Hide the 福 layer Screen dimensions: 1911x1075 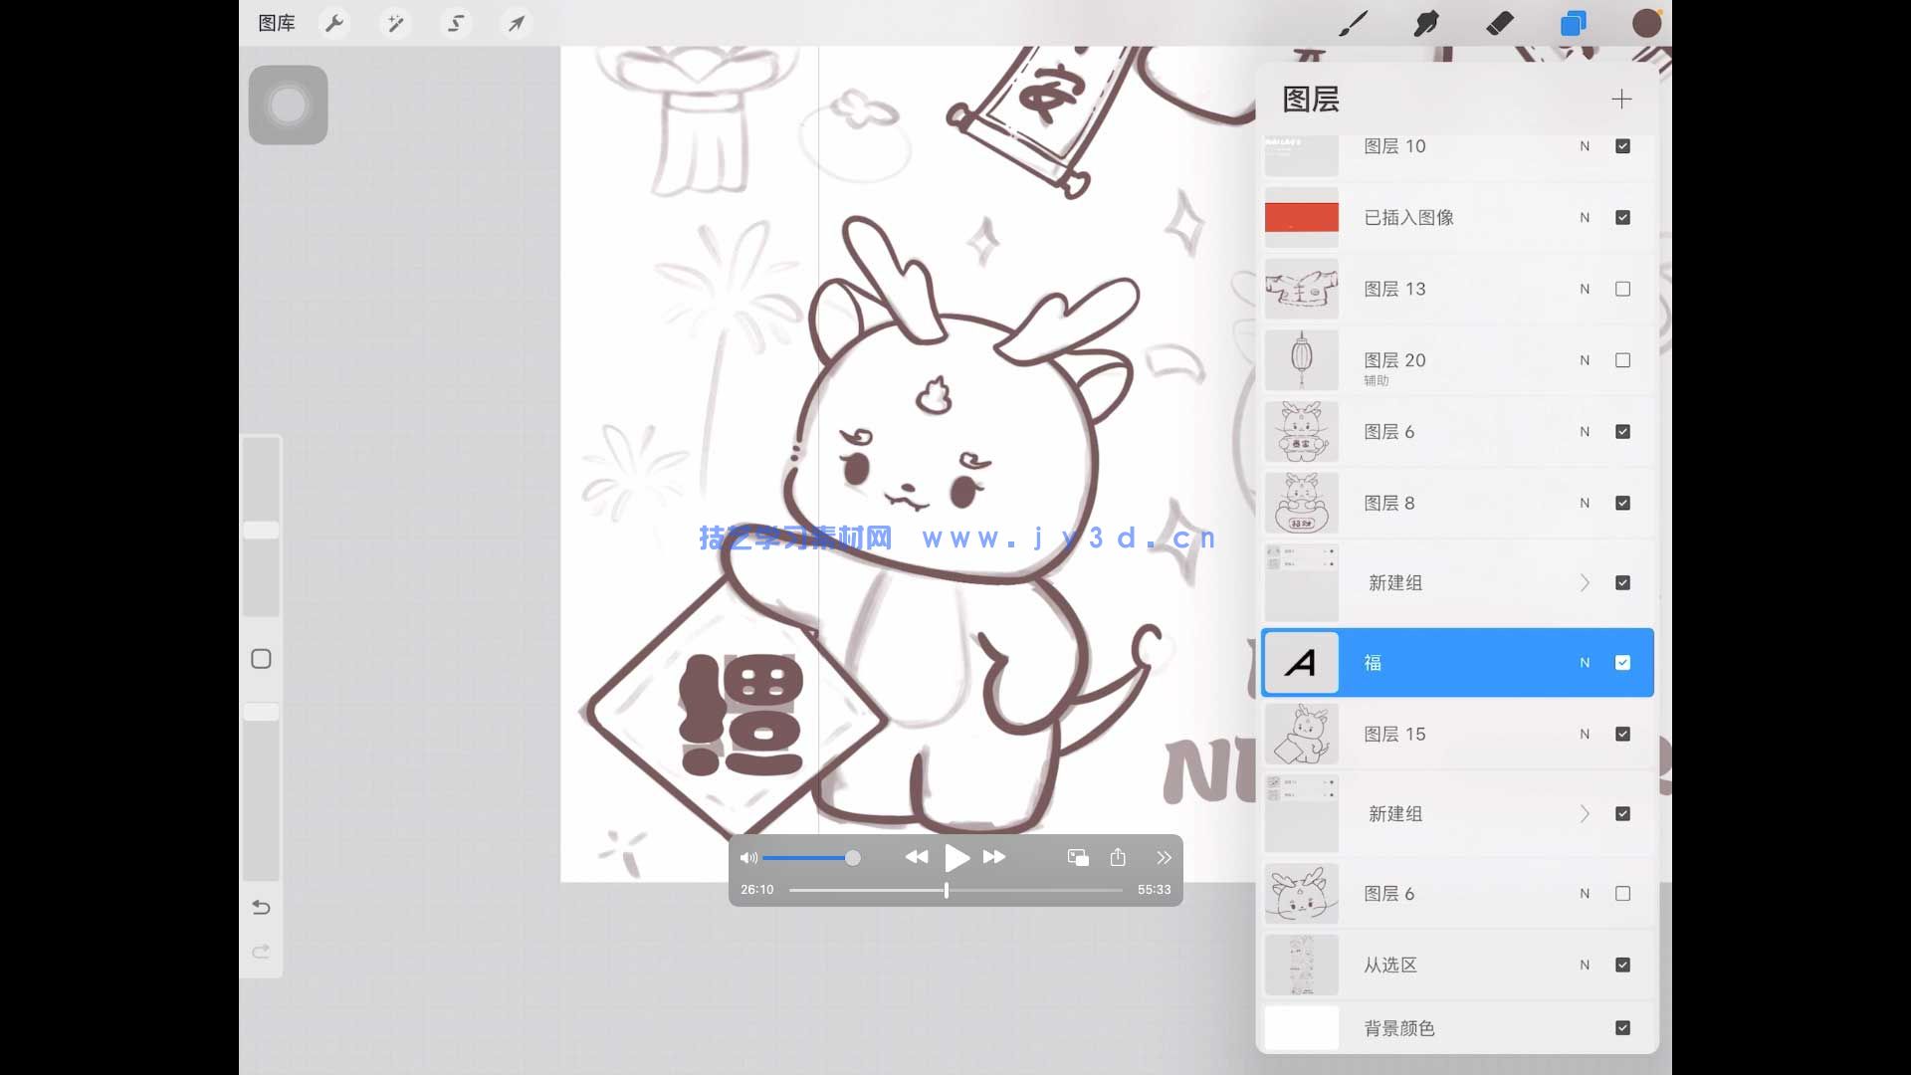pyautogui.click(x=1622, y=662)
